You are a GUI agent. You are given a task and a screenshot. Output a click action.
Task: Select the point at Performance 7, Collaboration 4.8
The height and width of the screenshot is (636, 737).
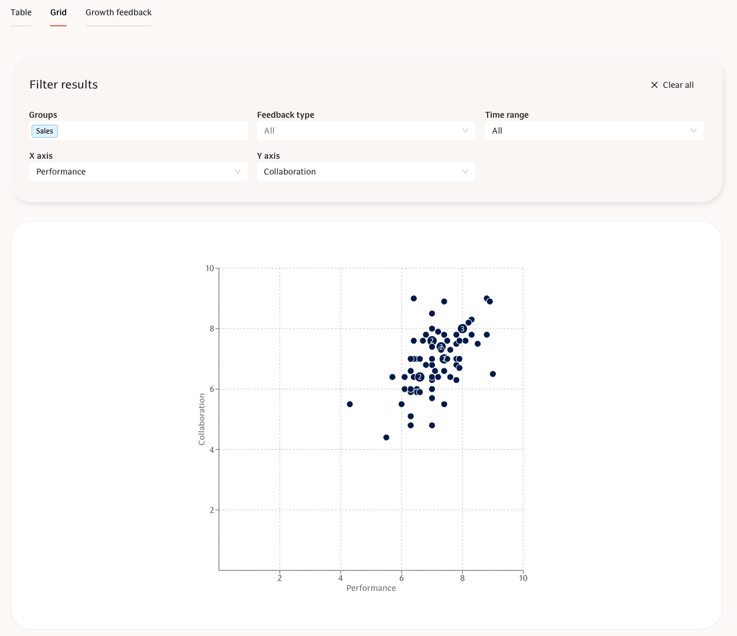point(432,425)
